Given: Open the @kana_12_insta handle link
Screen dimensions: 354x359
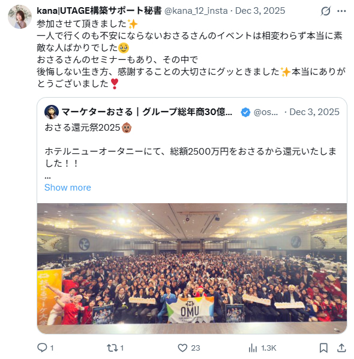Looking at the screenshot, I should [196, 11].
